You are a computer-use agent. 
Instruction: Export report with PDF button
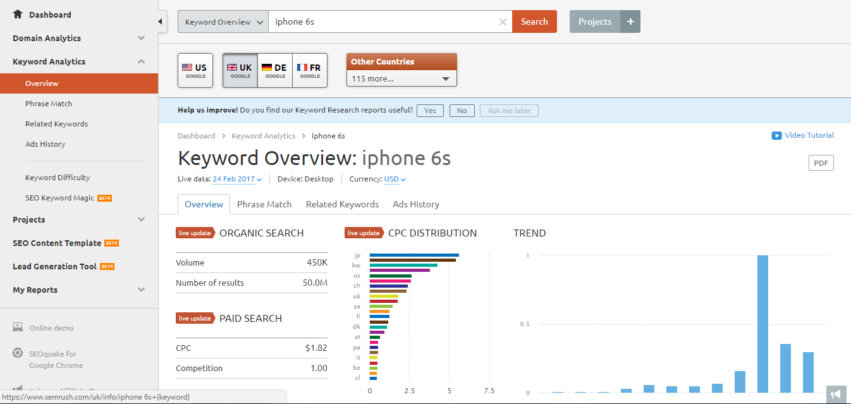(821, 163)
